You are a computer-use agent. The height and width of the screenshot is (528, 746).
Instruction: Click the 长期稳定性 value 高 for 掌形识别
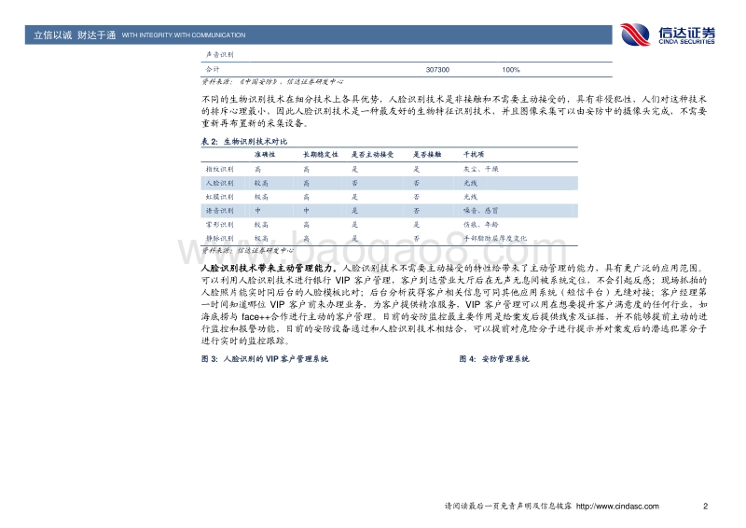tap(307, 224)
